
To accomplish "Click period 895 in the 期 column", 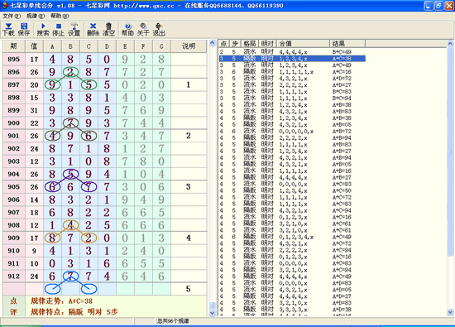I will (13, 60).
